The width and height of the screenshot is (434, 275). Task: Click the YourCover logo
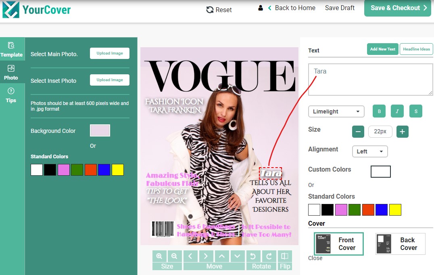[x=37, y=10]
